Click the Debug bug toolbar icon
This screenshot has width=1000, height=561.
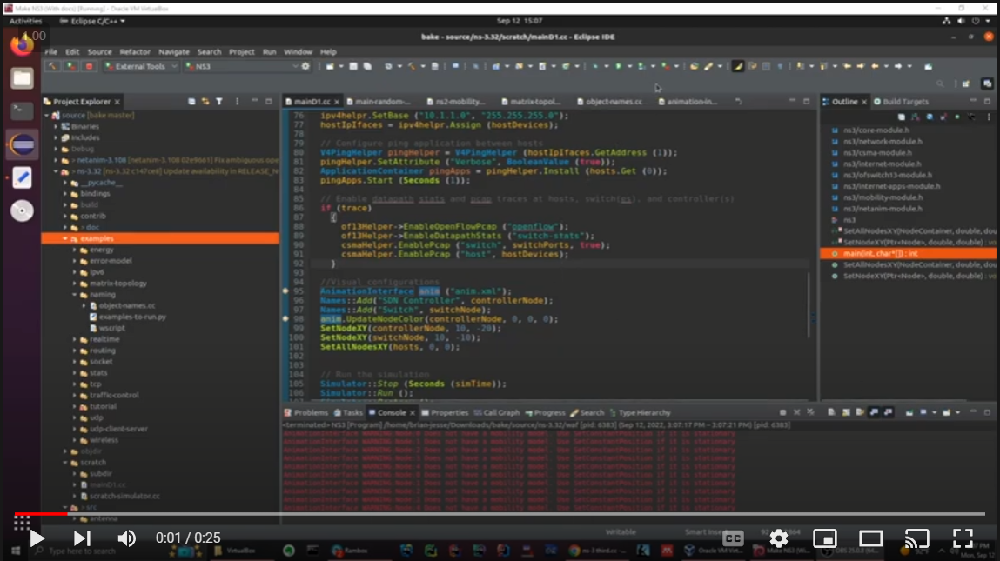tap(595, 66)
